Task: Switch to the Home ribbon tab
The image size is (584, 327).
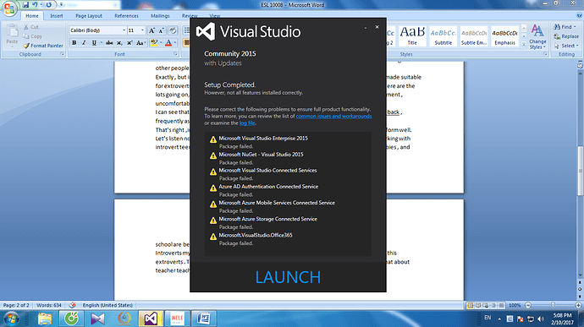Action: tap(31, 15)
